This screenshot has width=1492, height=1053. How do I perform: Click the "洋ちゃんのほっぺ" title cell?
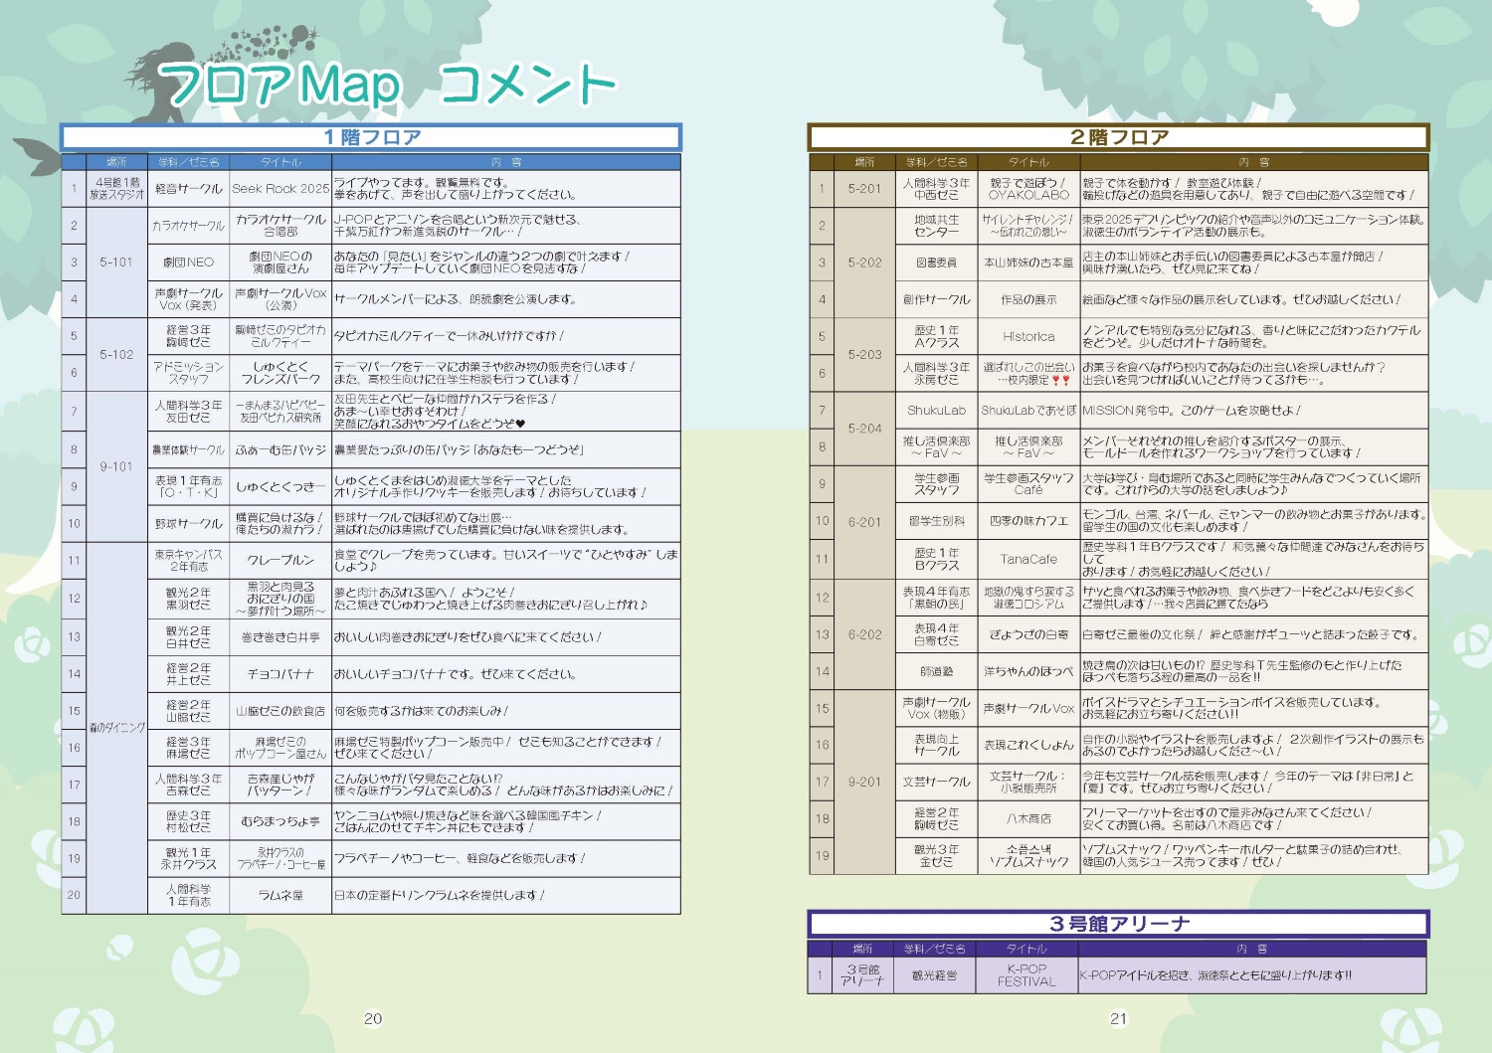(x=1028, y=671)
